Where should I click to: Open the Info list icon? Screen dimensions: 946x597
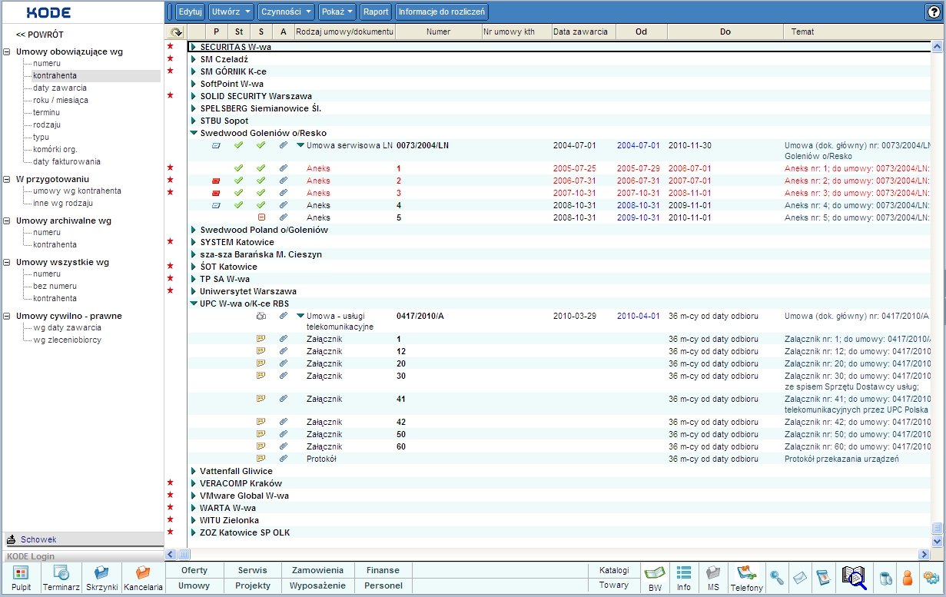(684, 578)
